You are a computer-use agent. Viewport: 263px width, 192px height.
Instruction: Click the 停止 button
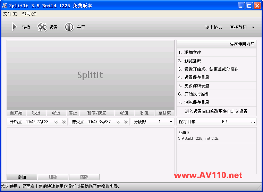click(x=73, y=113)
